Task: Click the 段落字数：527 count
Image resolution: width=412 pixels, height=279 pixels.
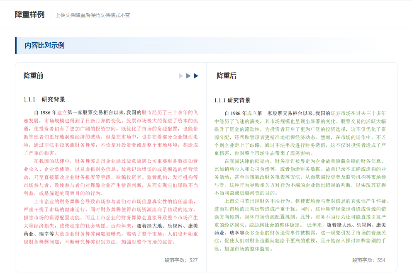Action: [181, 260]
